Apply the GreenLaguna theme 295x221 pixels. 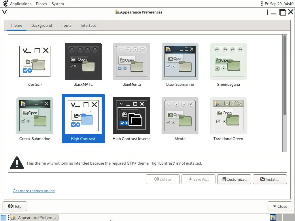pos(228,61)
